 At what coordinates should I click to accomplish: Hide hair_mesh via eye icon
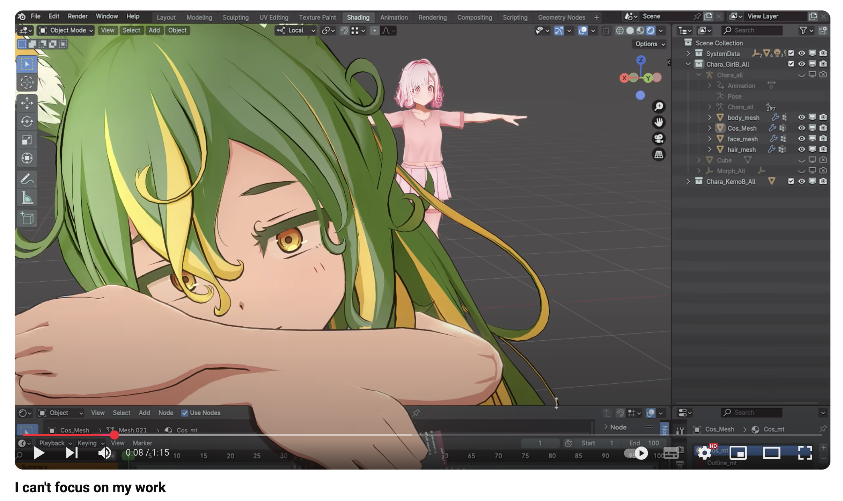tap(802, 150)
